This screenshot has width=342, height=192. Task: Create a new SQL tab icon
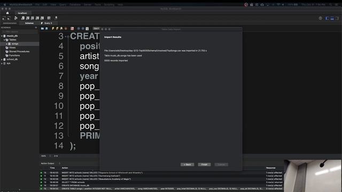[x=4, y=18]
